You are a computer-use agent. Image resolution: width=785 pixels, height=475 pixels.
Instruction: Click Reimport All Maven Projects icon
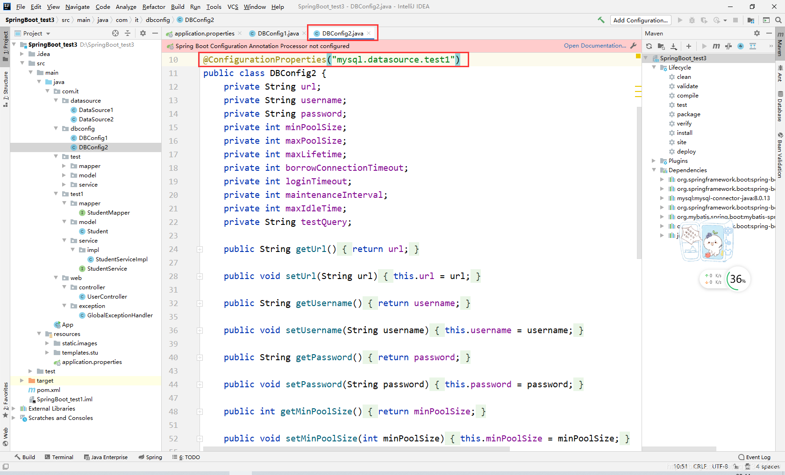click(649, 46)
